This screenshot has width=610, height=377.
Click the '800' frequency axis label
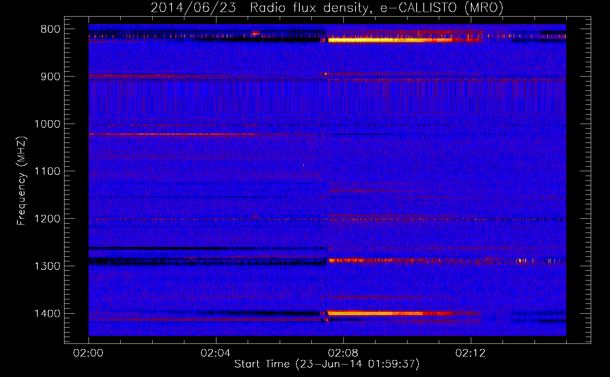pyautogui.click(x=51, y=29)
